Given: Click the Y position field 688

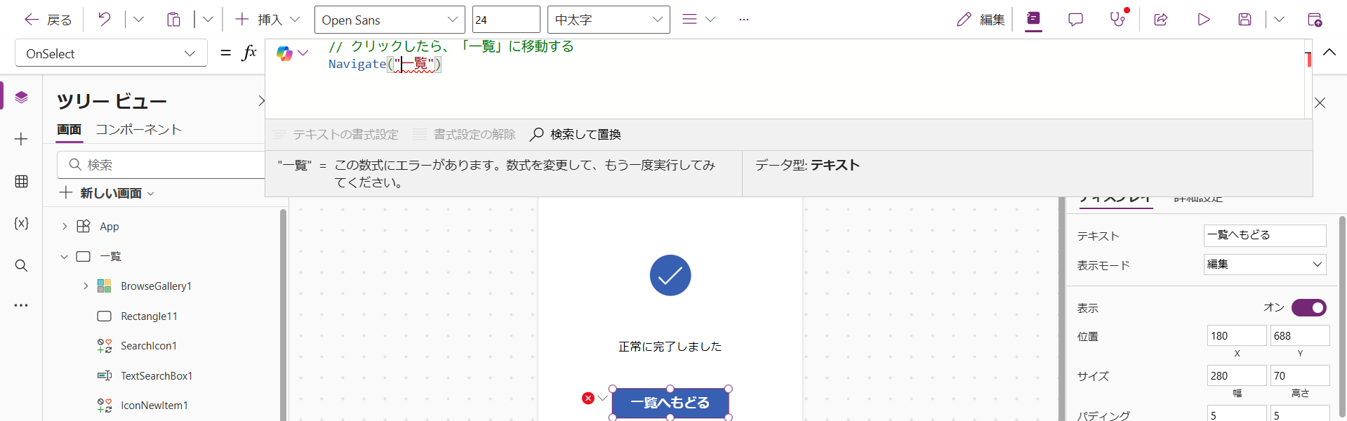Looking at the screenshot, I should [1300, 335].
